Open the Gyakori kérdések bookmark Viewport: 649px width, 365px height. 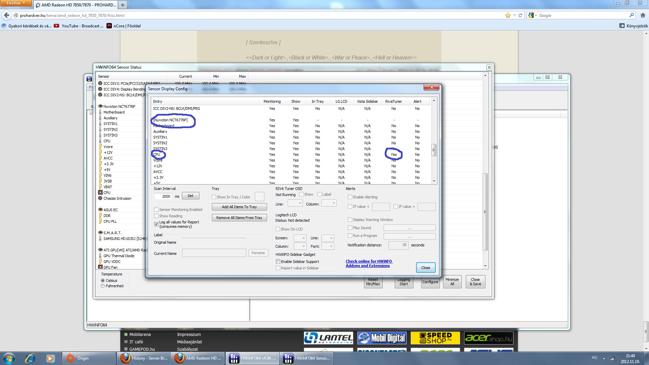click(26, 26)
